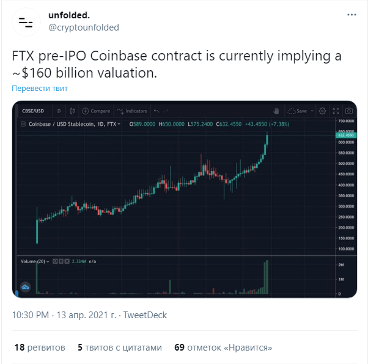Image resolution: width=368 pixels, height=364 pixels.
Task: Take a chart snapshot with camera icon
Action: point(349,111)
